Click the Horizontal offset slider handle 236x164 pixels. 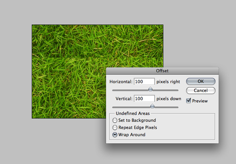pos(150,89)
